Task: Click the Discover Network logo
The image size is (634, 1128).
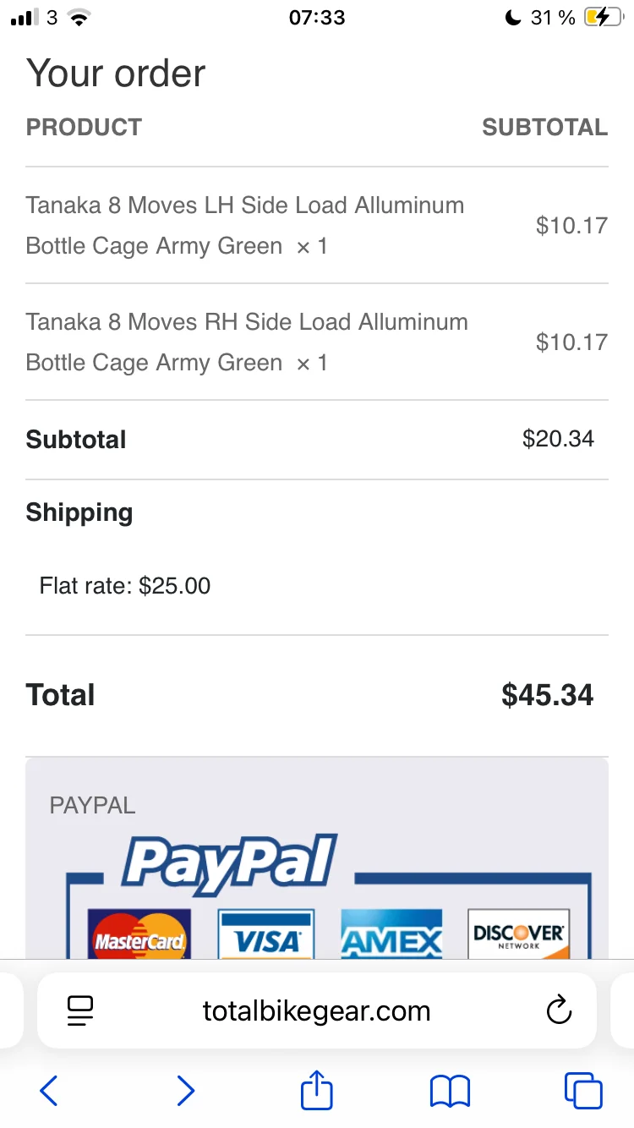Action: coord(519,935)
